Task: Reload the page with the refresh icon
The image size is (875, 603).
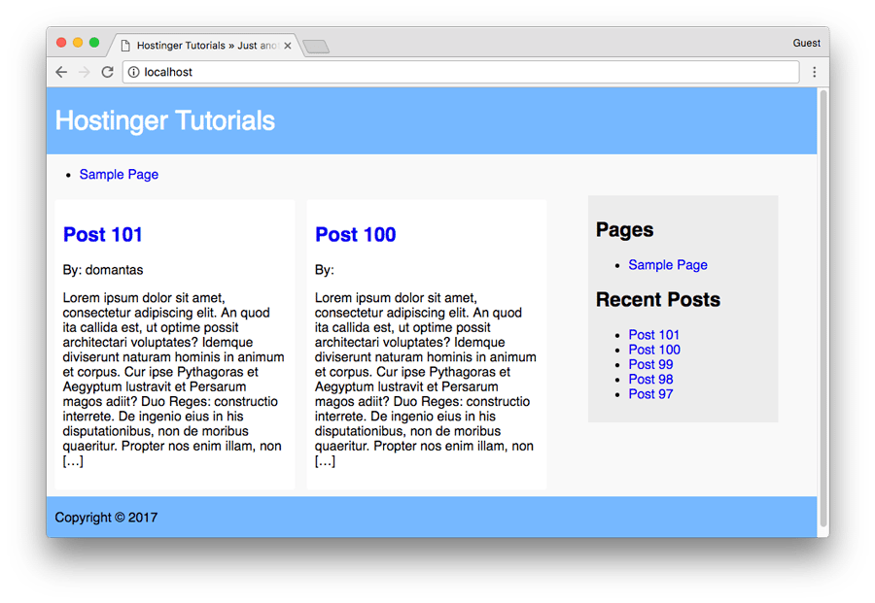Action: click(x=108, y=72)
